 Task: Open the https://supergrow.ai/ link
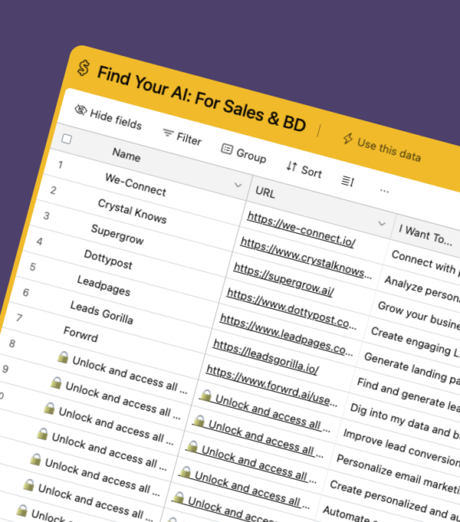click(x=284, y=280)
